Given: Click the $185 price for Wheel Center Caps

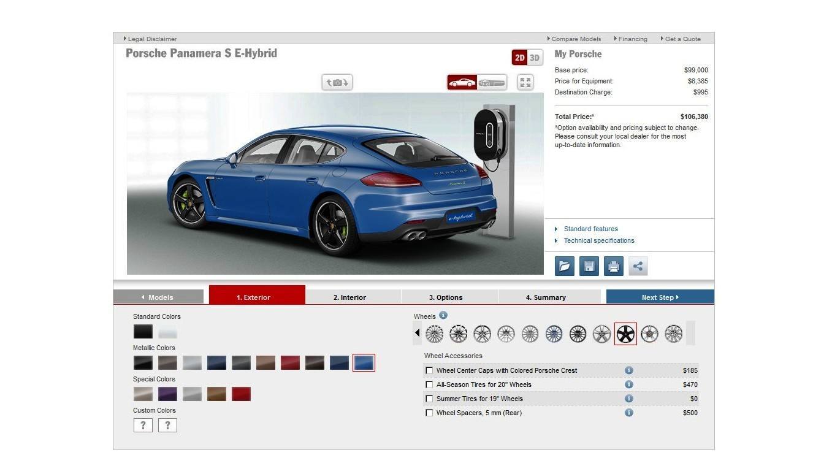Looking at the screenshot, I should pyautogui.click(x=690, y=370).
